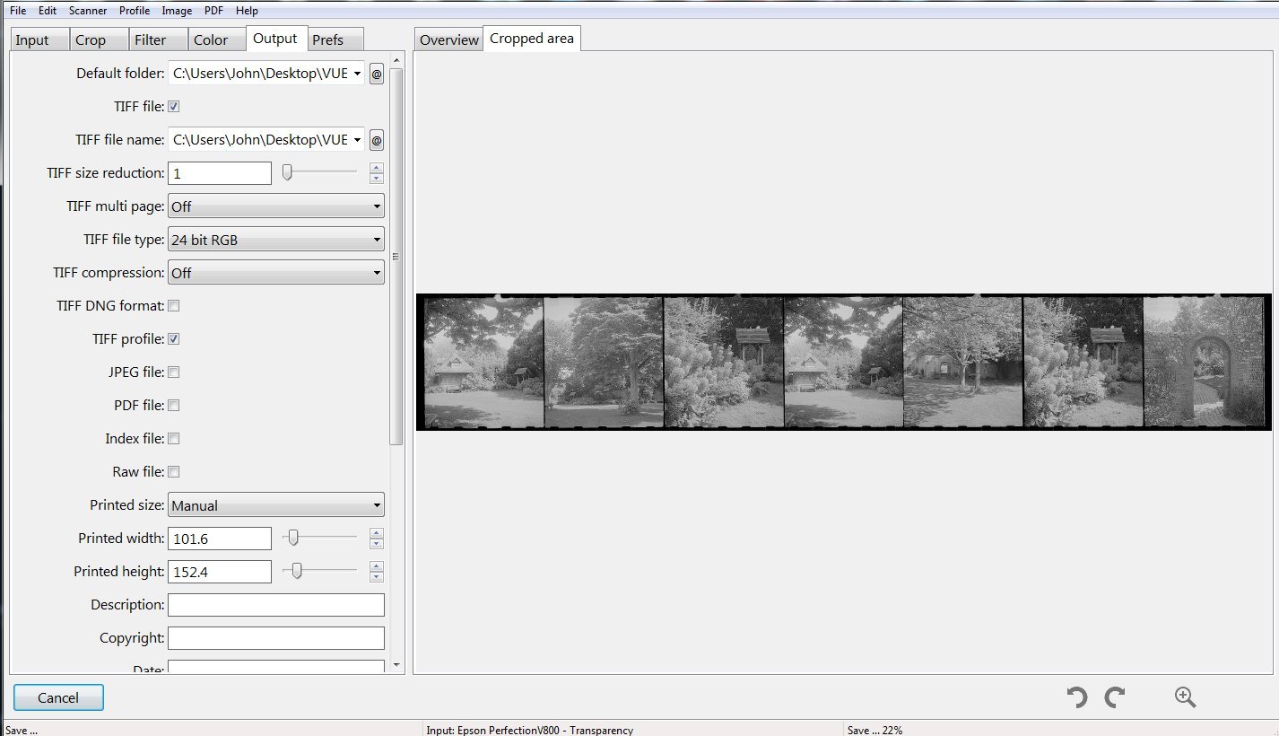Increase Printed height with up arrow
This screenshot has width=1279, height=736.
377,566
